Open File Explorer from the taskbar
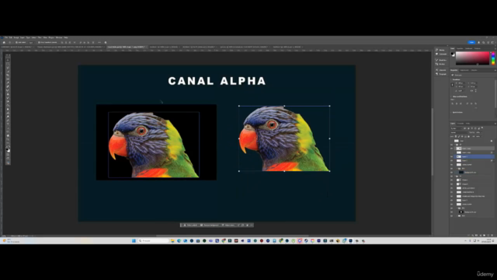This screenshot has width=497, height=280. (x=172, y=240)
